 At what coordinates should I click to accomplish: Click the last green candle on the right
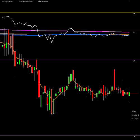coord(129,94)
